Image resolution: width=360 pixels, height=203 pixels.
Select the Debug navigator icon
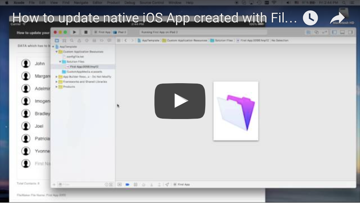(x=94, y=40)
